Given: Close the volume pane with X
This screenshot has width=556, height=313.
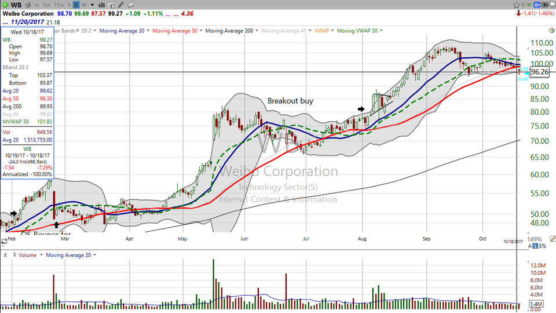Looking at the screenshot, I should point(5,255).
